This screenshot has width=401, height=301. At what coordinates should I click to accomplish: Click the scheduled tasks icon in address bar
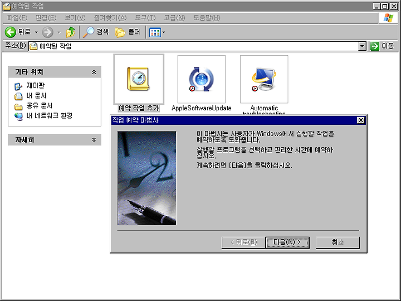click(x=33, y=46)
